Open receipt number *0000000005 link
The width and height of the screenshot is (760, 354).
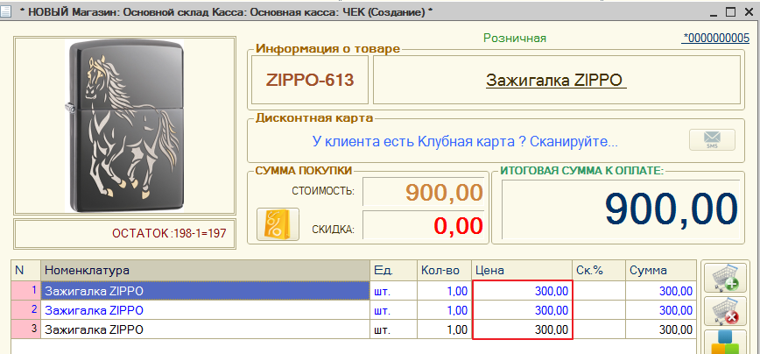[x=715, y=39]
